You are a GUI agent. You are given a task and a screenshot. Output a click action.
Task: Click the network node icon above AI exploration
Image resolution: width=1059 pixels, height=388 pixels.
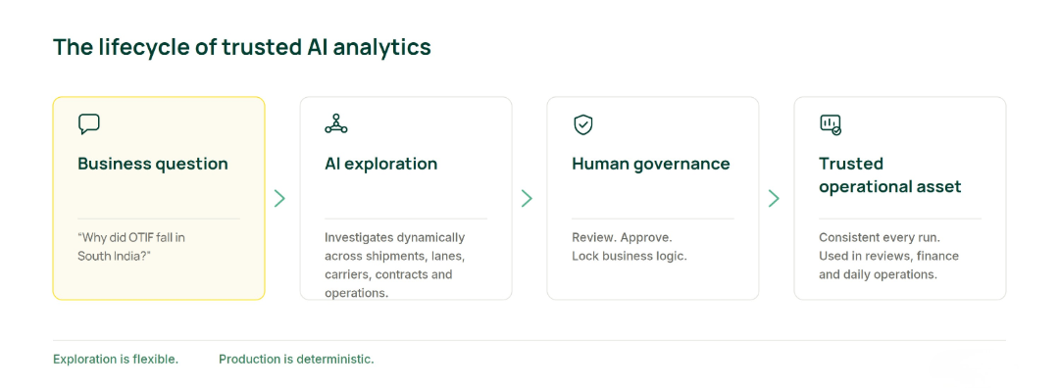(335, 124)
